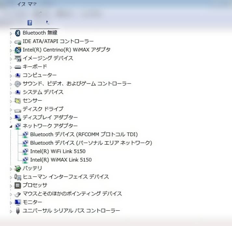Click the ディスク ドライブ drive icon

click(x=18, y=110)
